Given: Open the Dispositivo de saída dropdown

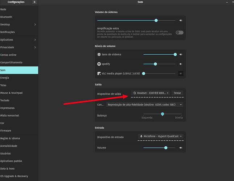Looking at the screenshot, I should [x=151, y=93].
